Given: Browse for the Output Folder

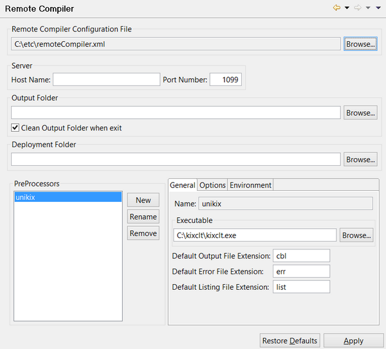Looking at the screenshot, I should click(360, 113).
